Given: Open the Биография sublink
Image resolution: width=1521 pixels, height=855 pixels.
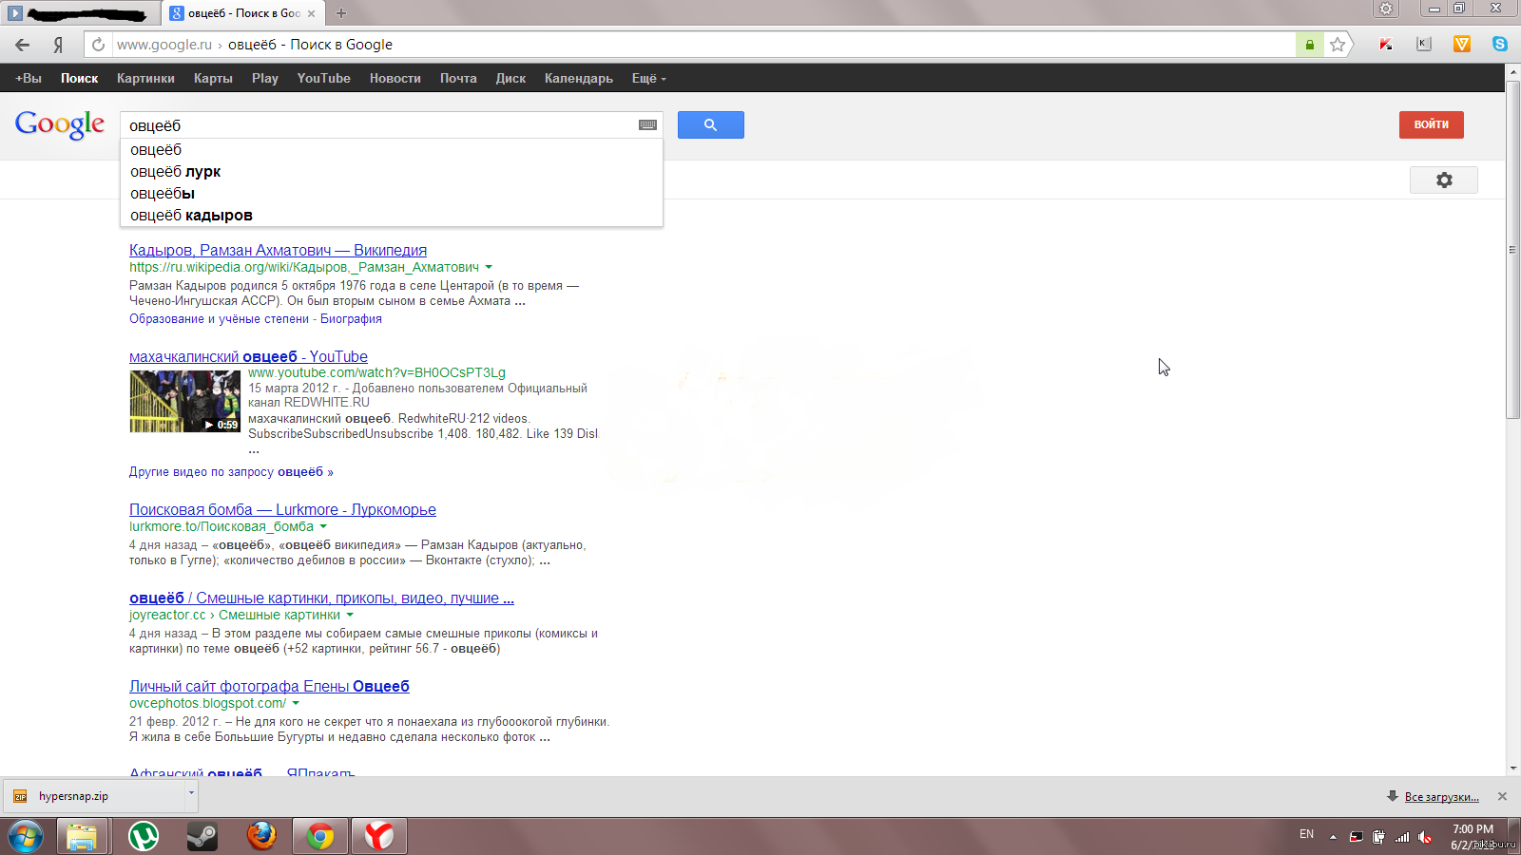Looking at the screenshot, I should click(351, 319).
